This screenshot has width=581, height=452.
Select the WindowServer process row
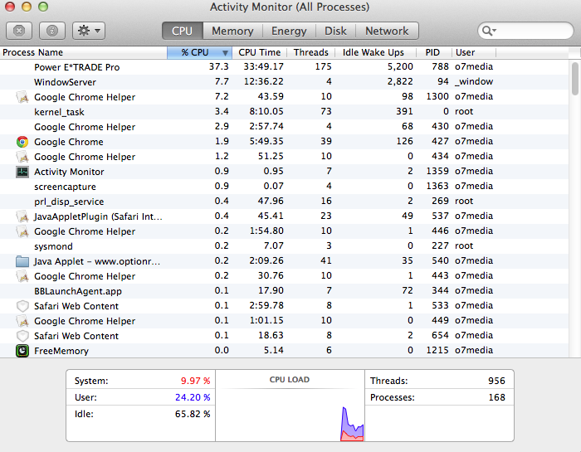(284, 82)
